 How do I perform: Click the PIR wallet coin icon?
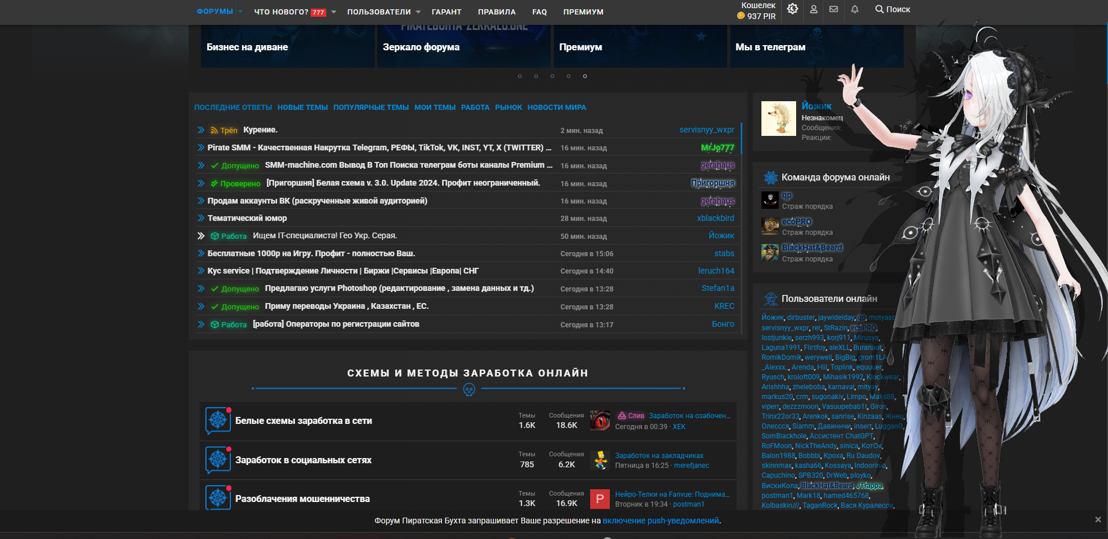(741, 16)
